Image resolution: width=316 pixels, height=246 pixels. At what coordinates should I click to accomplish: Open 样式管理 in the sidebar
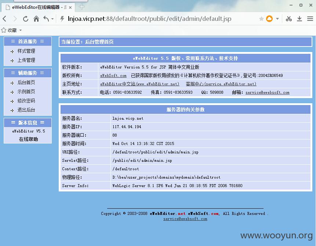coord(26,51)
